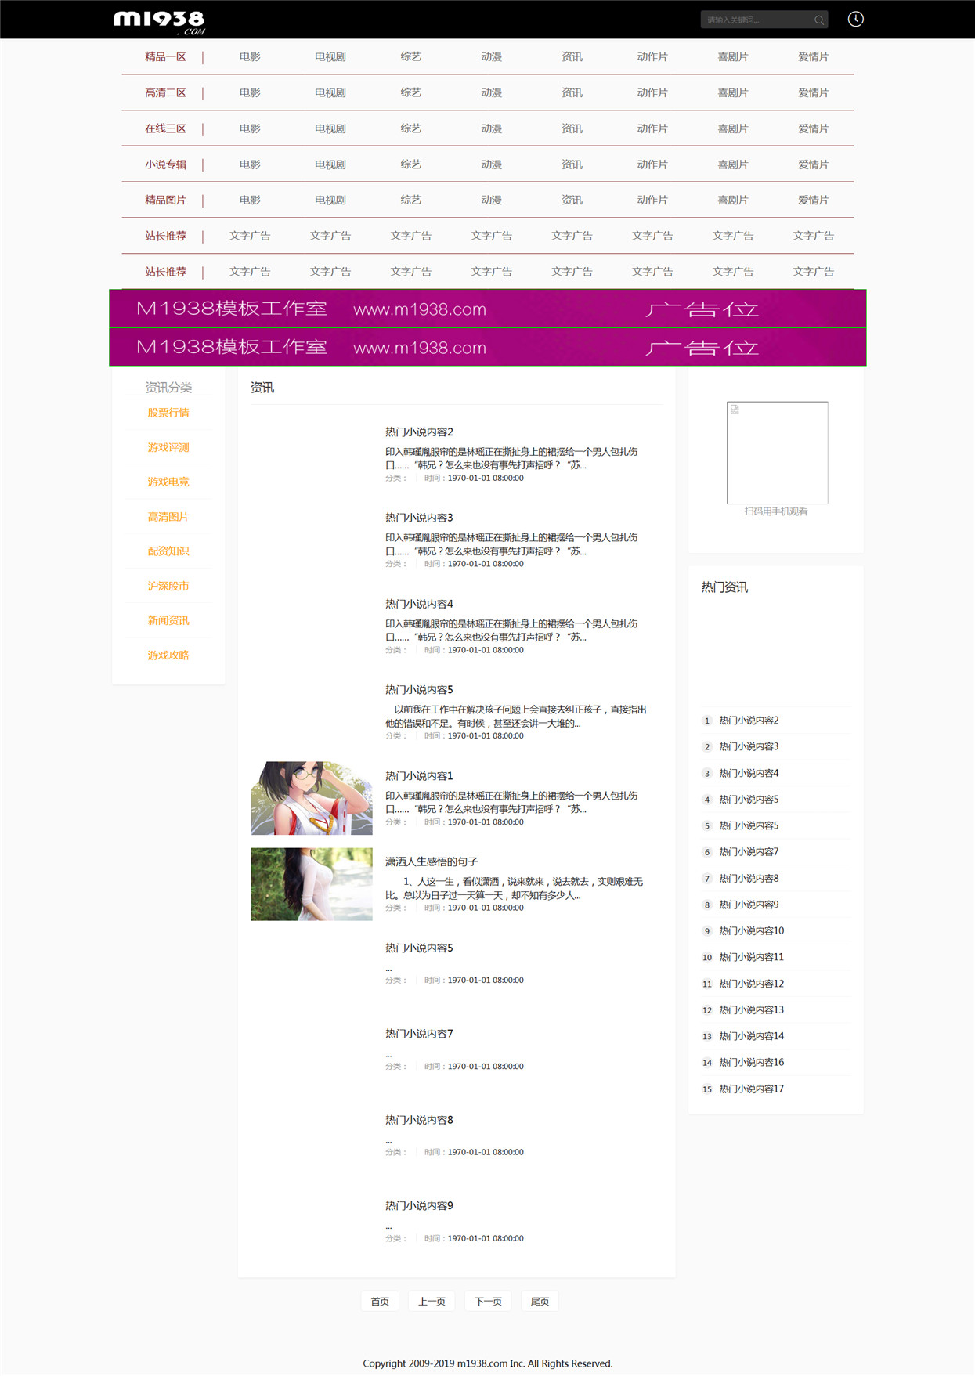Image resolution: width=975 pixels, height=1376 pixels.
Task: Open 配资知识 category in sidebar
Action: point(168,551)
